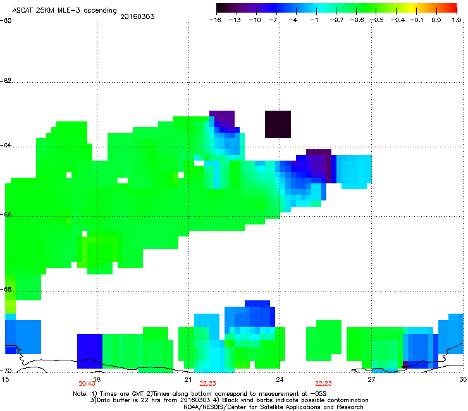Click the color scale bar

pos(336,8)
